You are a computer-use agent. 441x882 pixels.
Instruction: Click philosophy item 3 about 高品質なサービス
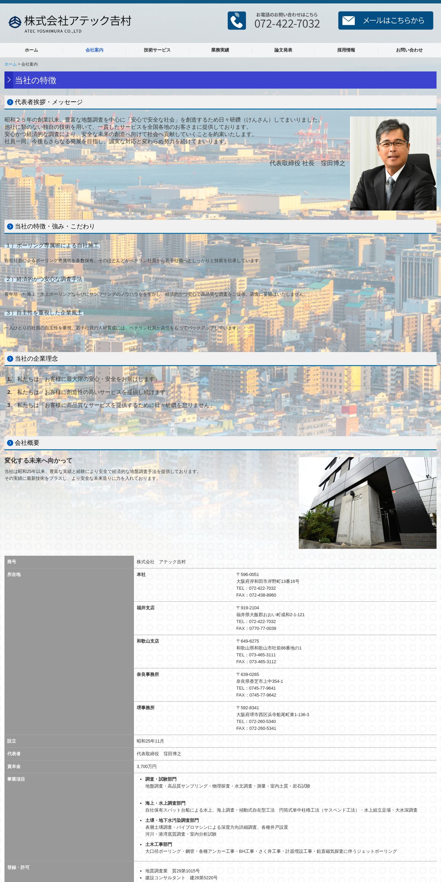point(116,405)
